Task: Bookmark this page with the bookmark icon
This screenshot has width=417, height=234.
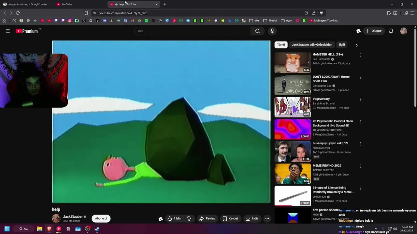Action: click(86, 13)
